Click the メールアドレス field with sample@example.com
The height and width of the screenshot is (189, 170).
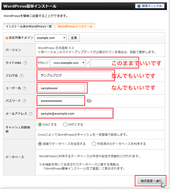(75, 114)
